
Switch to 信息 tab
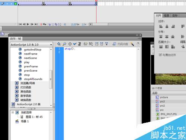166,16
